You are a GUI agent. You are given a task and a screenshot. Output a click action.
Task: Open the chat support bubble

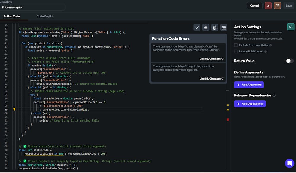click(289, 163)
